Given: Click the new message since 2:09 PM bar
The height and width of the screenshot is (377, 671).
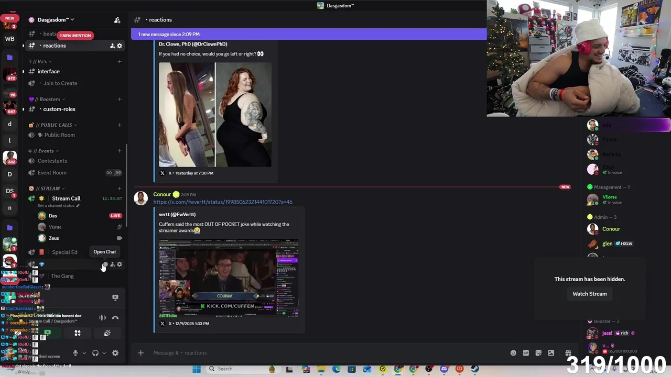Looking at the screenshot, I should (309, 35).
